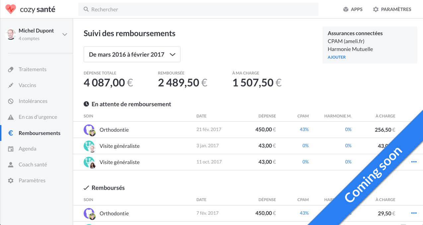Click Orthodontie name in En attente list
The width and height of the screenshot is (423, 225).
pyautogui.click(x=114, y=130)
